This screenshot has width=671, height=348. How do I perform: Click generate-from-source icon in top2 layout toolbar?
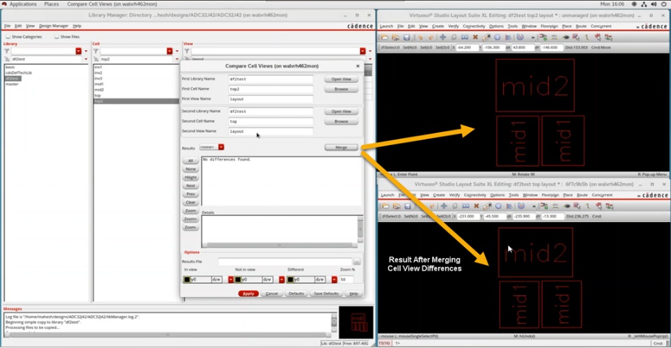click(544, 37)
